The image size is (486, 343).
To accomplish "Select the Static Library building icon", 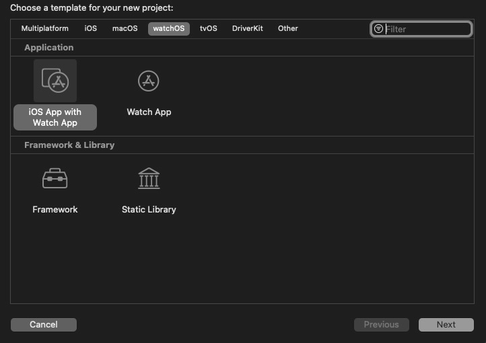I will [x=149, y=178].
